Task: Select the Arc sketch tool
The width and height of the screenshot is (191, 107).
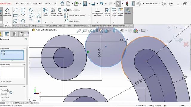Action: (x=23, y=15)
